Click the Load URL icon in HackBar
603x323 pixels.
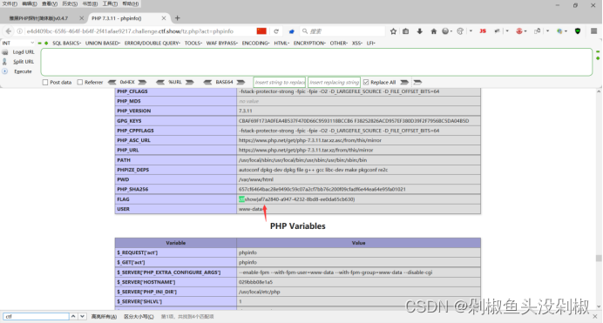pos(5,52)
